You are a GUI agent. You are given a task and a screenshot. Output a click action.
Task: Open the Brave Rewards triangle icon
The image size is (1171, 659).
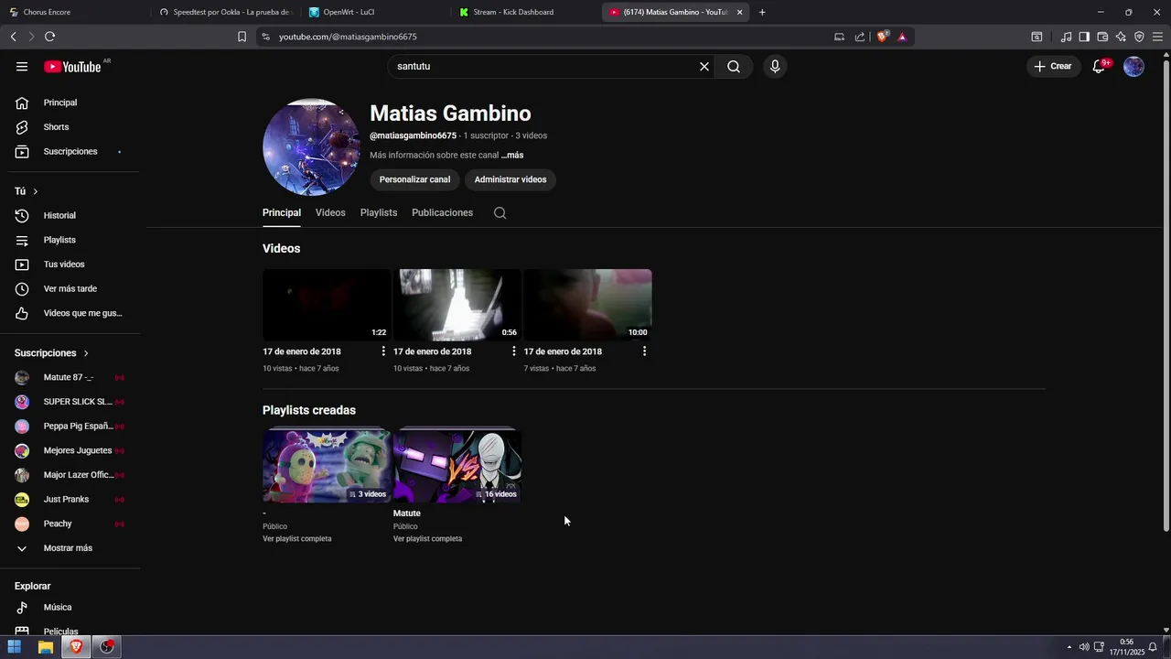pyautogui.click(x=902, y=37)
